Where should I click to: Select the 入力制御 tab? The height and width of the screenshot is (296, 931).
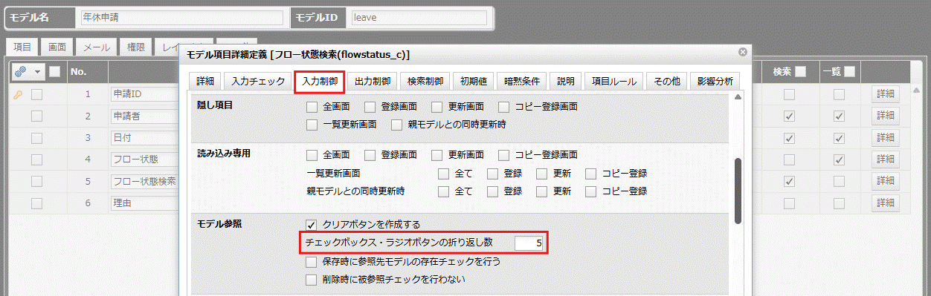(x=320, y=81)
